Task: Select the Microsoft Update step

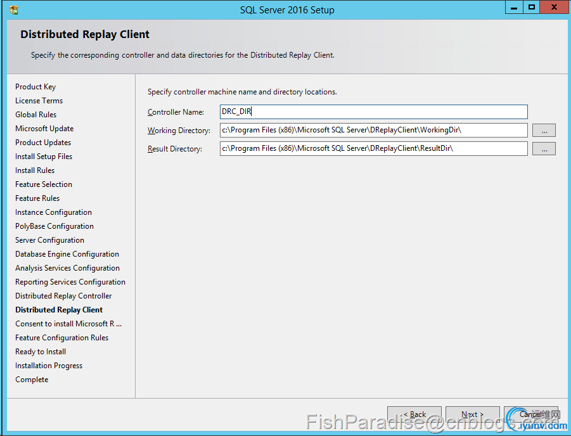Action: click(44, 129)
